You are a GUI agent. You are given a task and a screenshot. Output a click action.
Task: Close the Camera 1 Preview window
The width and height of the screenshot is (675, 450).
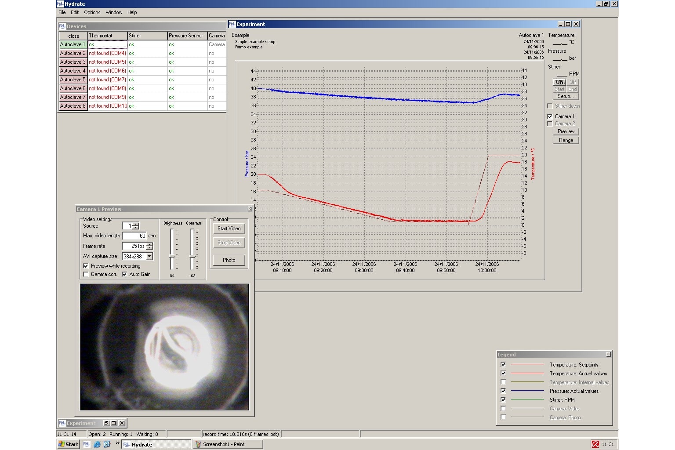pyautogui.click(x=250, y=209)
